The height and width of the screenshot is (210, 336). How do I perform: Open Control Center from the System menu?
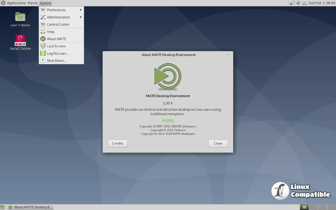coord(58,24)
